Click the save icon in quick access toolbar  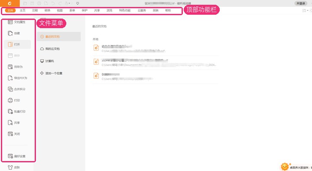32,3
